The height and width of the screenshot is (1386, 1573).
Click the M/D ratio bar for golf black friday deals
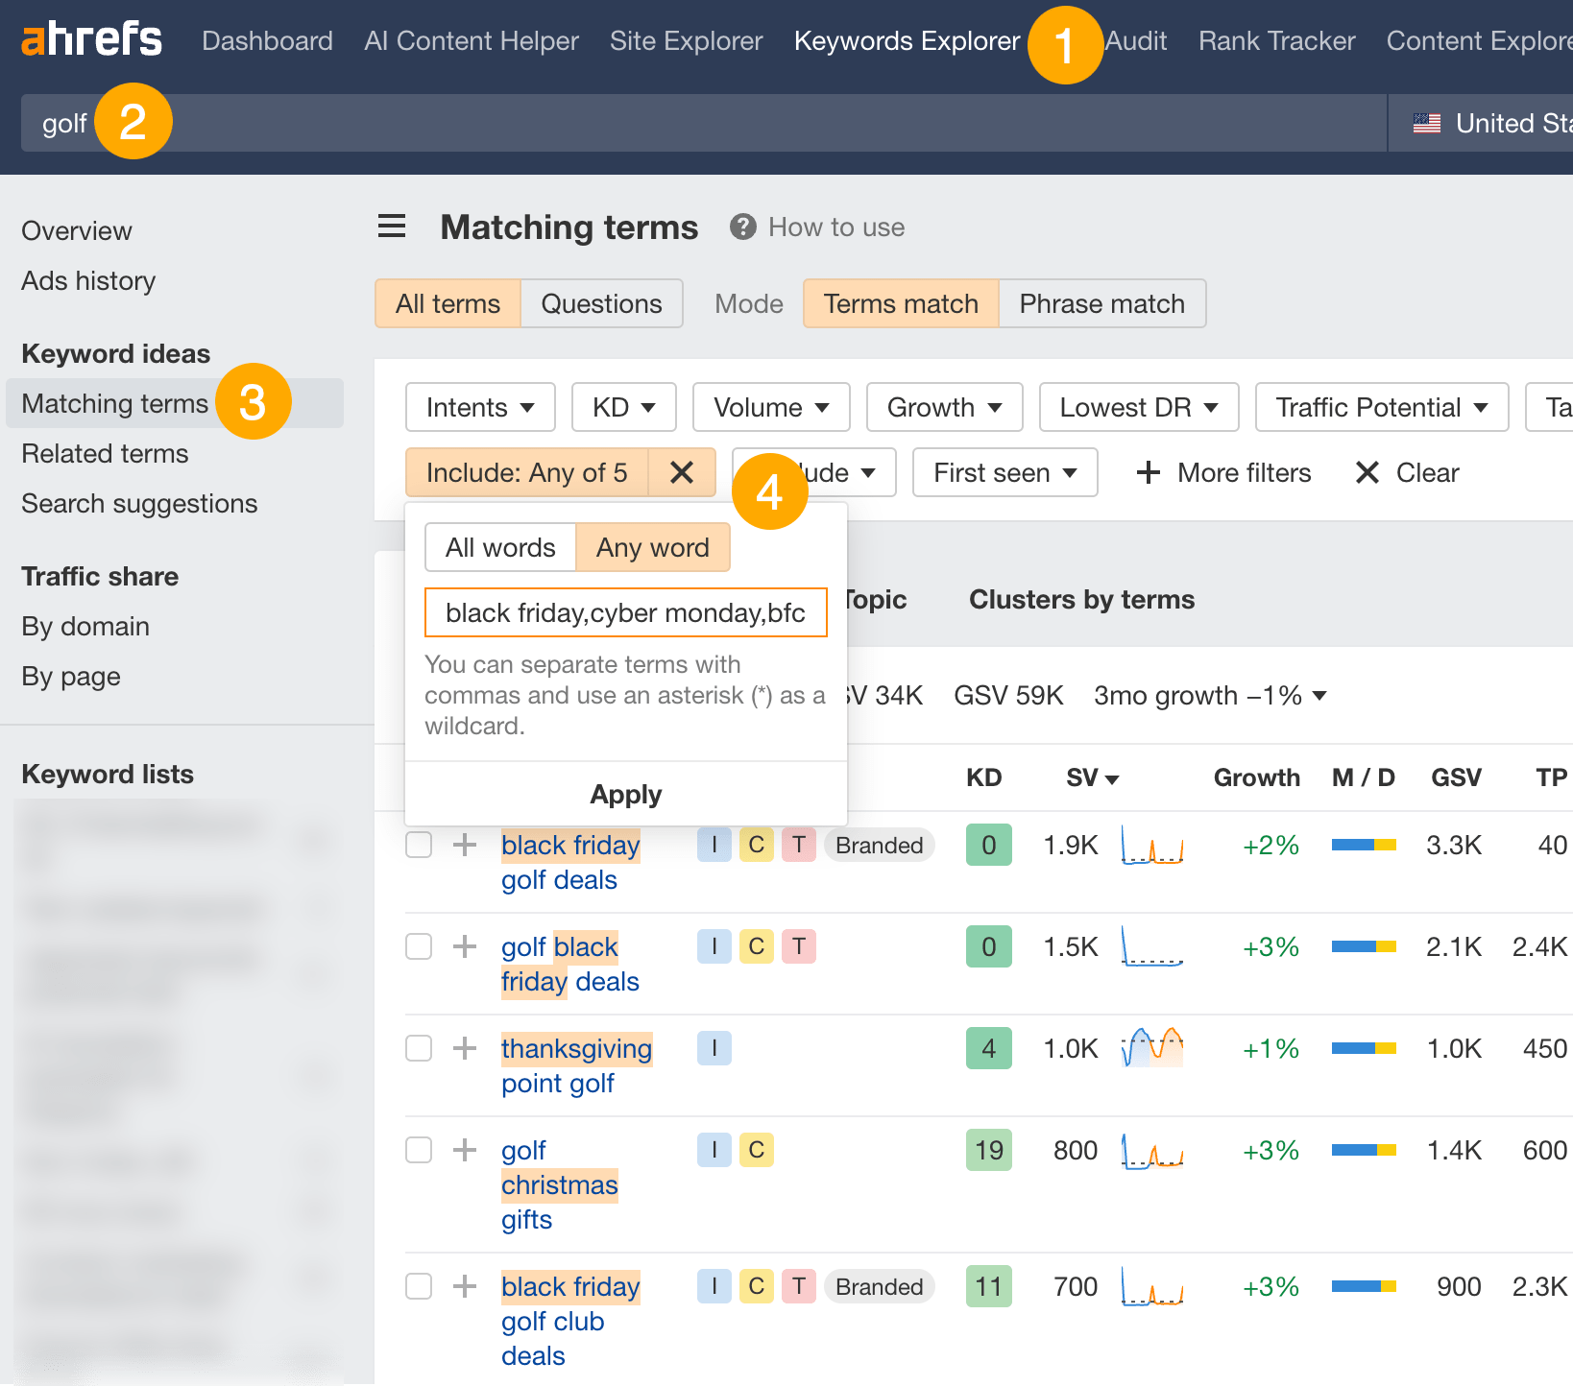pos(1362,946)
